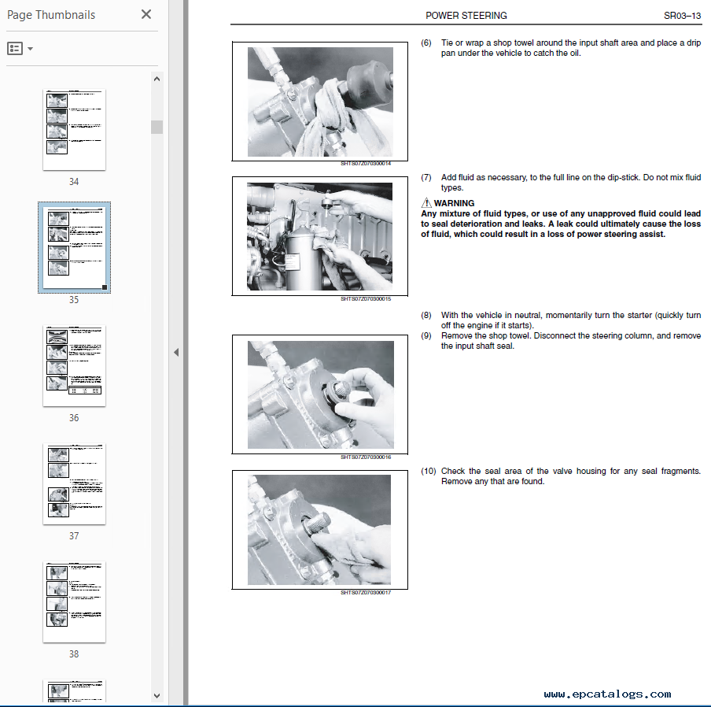Click the Page Thumbnails panel title
Viewport: 711px width, 707px height.
(x=51, y=15)
